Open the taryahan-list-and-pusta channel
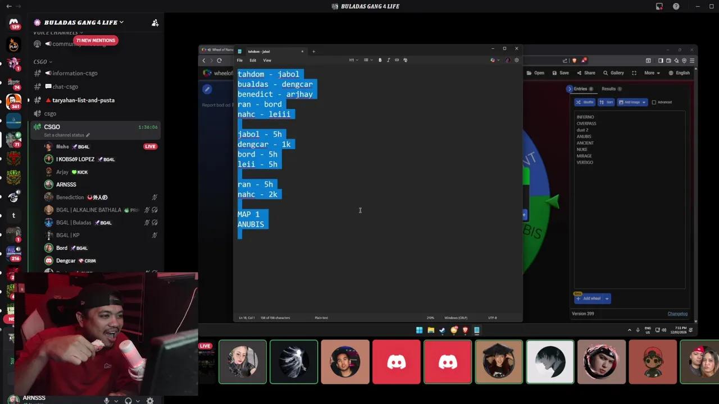719x404 pixels. 83,100
